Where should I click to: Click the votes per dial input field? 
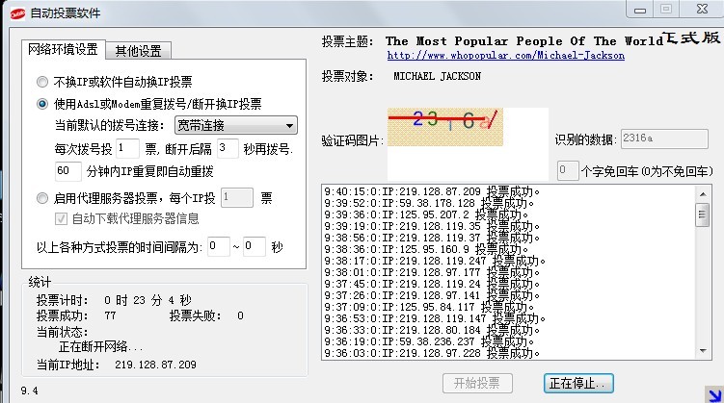pos(127,148)
